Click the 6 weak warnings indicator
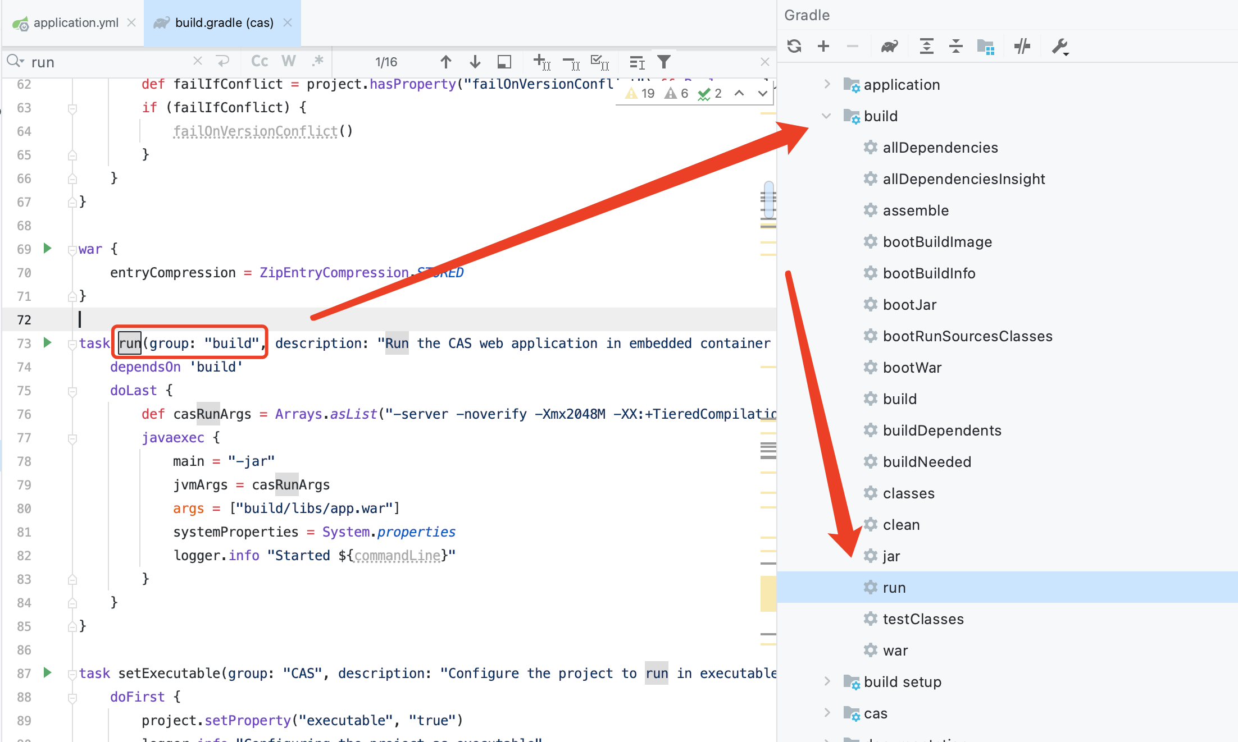This screenshot has width=1238, height=742. 677,93
